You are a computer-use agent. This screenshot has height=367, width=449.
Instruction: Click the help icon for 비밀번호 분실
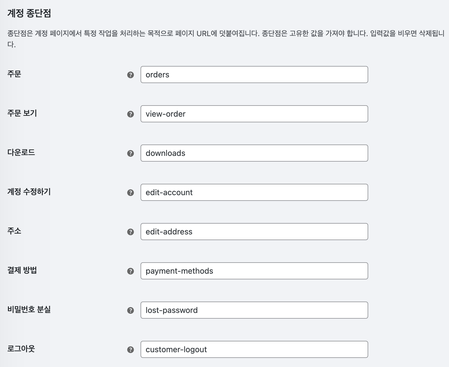pos(130,310)
